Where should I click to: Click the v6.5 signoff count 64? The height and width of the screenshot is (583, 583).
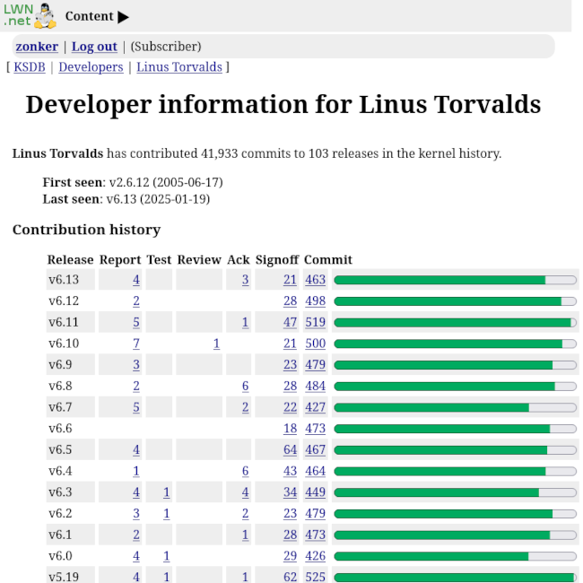click(x=290, y=449)
